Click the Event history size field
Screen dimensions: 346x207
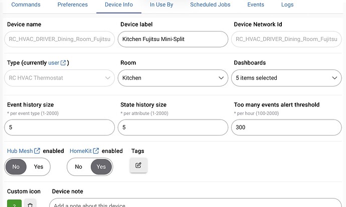[60, 127]
